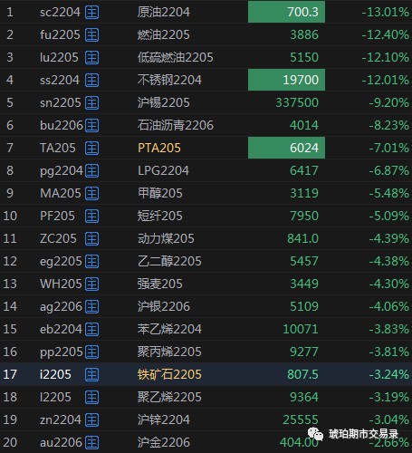
Task: Click the 主 icon beside eg2205
Action: 91,262
